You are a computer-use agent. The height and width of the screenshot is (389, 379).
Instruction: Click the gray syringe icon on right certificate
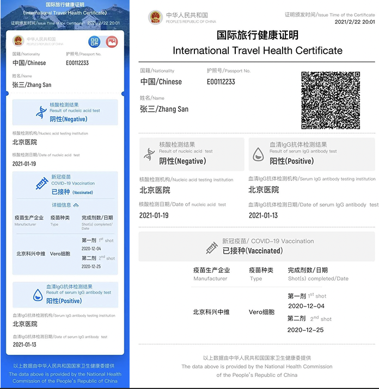click(x=212, y=248)
